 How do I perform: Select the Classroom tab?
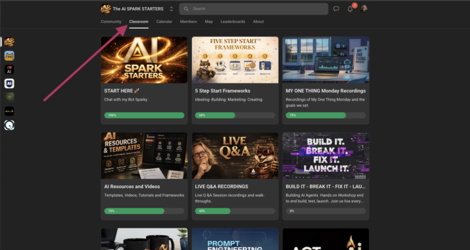coord(139,22)
